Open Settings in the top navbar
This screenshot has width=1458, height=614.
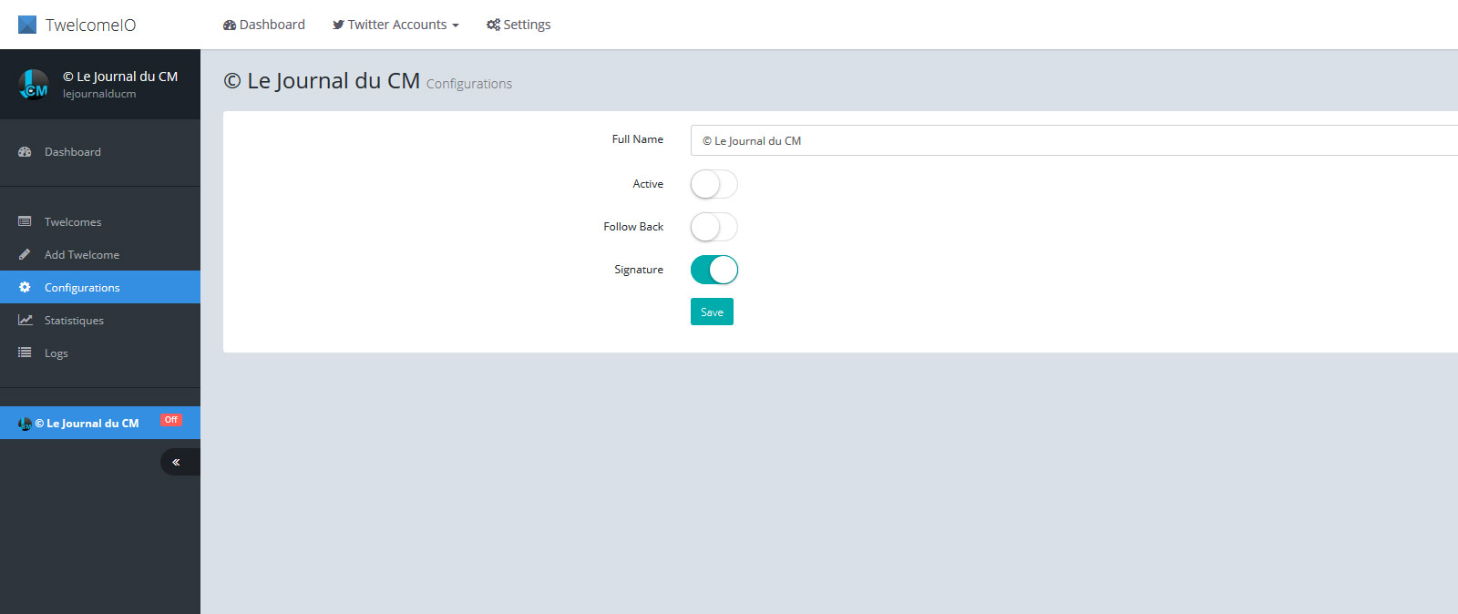coord(519,25)
